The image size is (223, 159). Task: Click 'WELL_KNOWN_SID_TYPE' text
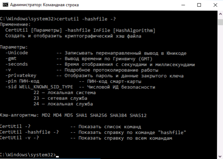click(46, 87)
